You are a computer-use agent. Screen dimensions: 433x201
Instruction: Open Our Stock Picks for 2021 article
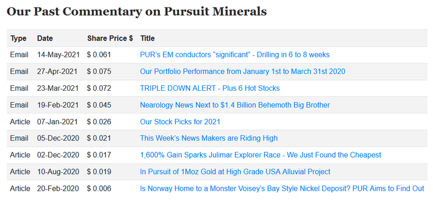[x=180, y=122]
